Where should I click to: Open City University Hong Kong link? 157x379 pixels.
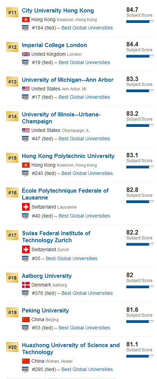[x=58, y=11]
